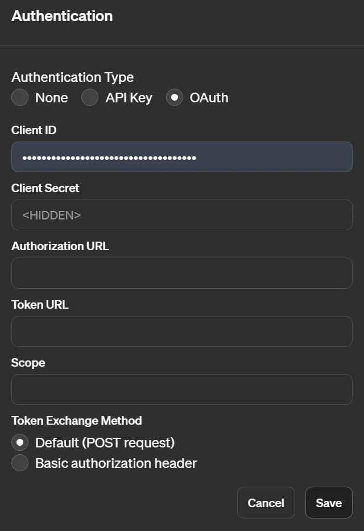Click inside the Scope field
Image resolution: width=364 pixels, height=531 pixels.
pyautogui.click(x=182, y=389)
